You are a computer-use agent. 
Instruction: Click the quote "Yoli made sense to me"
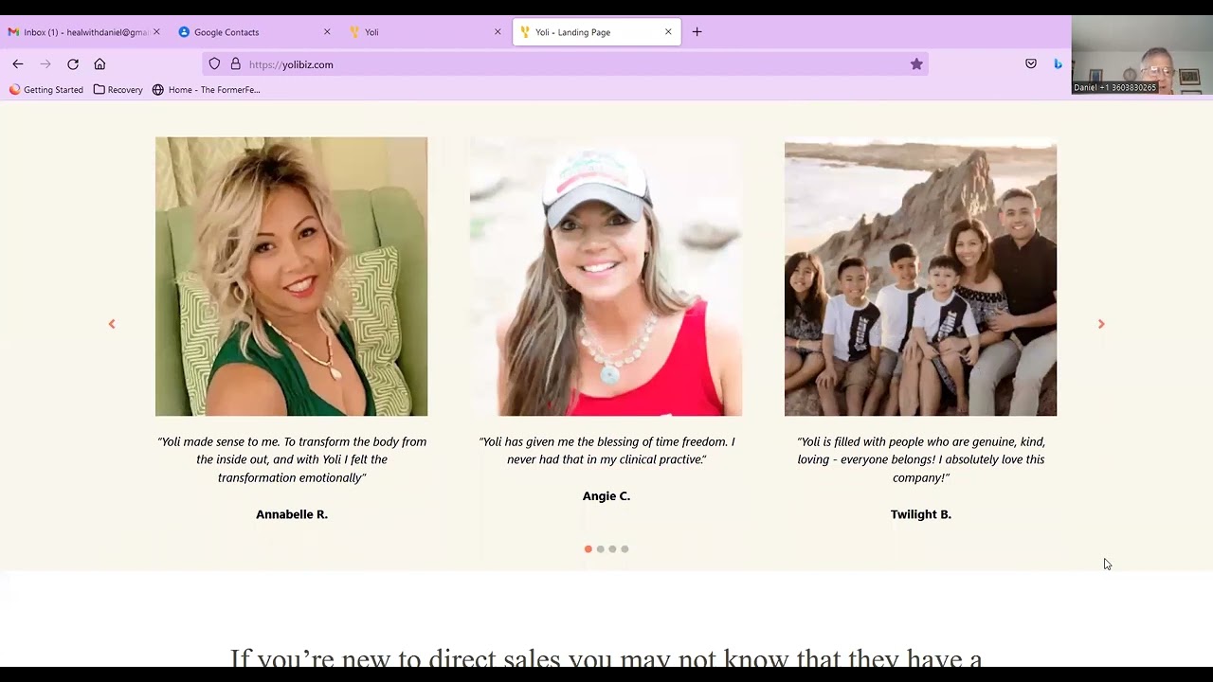click(292, 459)
